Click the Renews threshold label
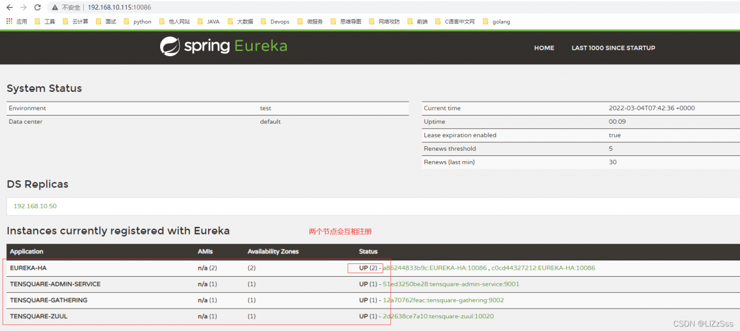The width and height of the screenshot is (740, 331). tap(449, 149)
